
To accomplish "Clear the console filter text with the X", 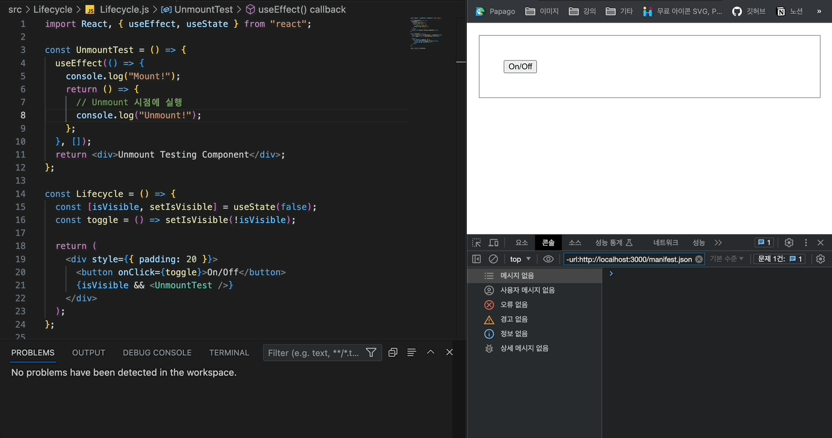I will click(x=699, y=259).
